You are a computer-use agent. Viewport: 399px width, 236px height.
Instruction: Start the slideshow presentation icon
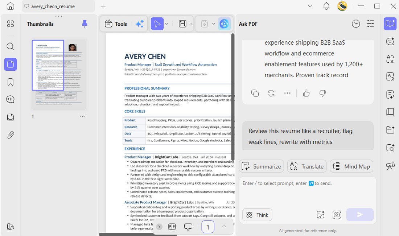pos(188,227)
